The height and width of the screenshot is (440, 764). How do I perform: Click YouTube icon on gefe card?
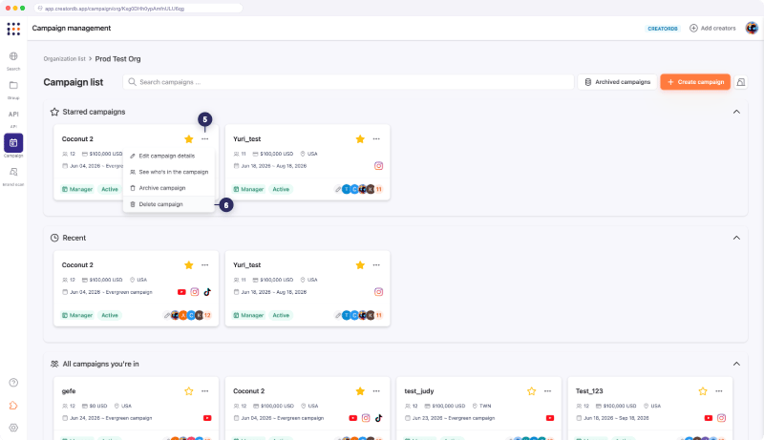click(x=207, y=418)
